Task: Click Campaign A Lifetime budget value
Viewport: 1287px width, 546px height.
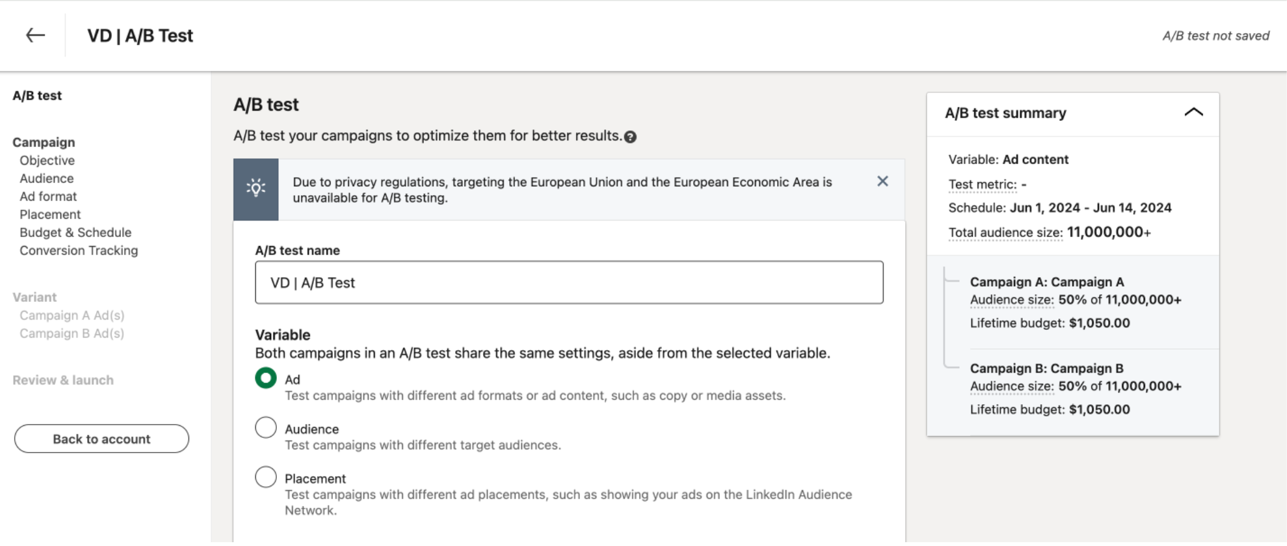Action: coord(1099,323)
